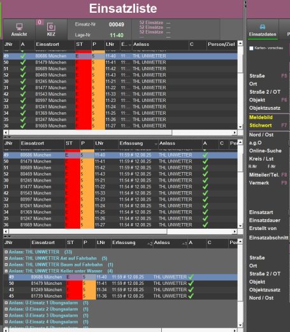Select row 81739 München in bottom list
This screenshot has width=290, height=332.
click(x=120, y=296)
